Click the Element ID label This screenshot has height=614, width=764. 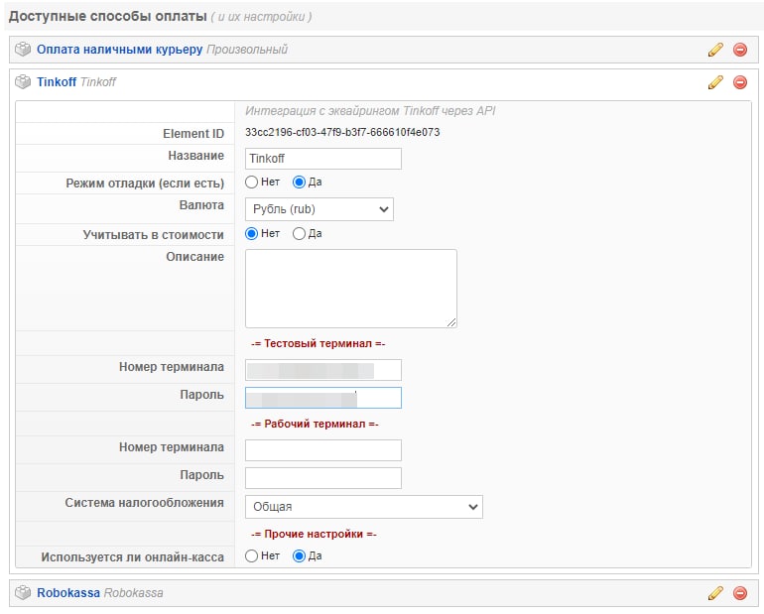(x=193, y=134)
